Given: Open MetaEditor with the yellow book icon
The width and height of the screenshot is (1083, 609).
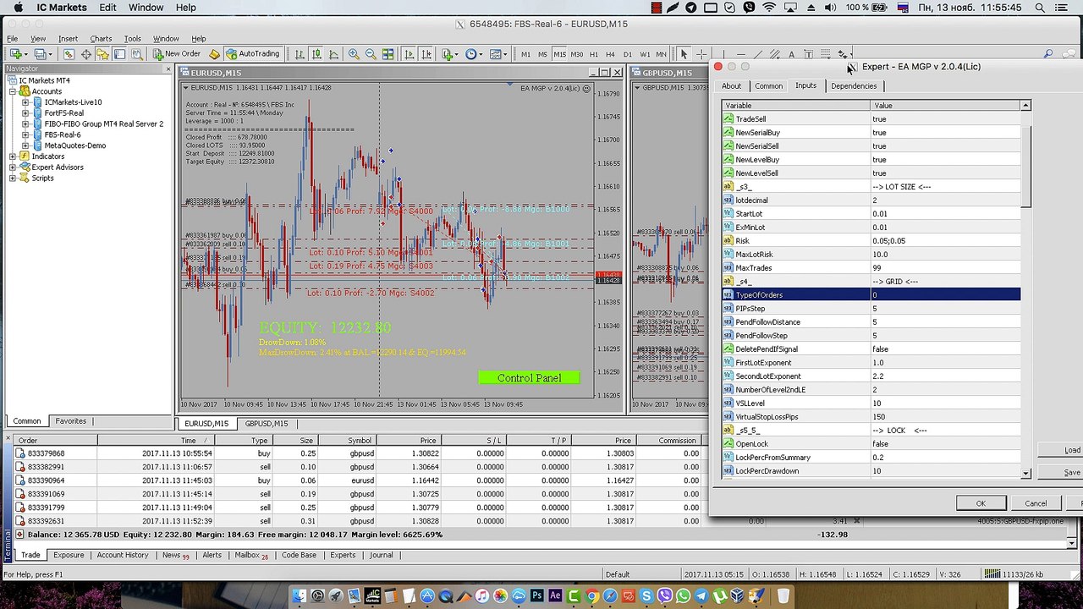Looking at the screenshot, I should [215, 54].
